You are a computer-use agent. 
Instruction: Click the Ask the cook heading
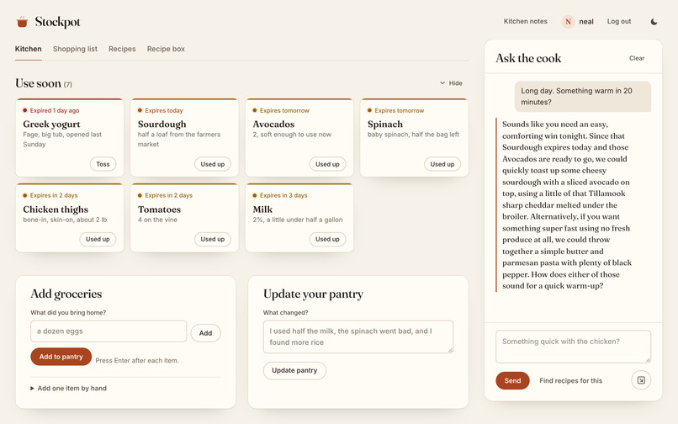(x=528, y=58)
